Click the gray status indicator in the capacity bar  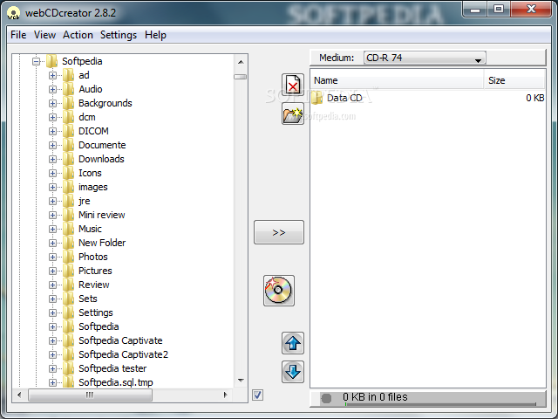[x=326, y=398]
